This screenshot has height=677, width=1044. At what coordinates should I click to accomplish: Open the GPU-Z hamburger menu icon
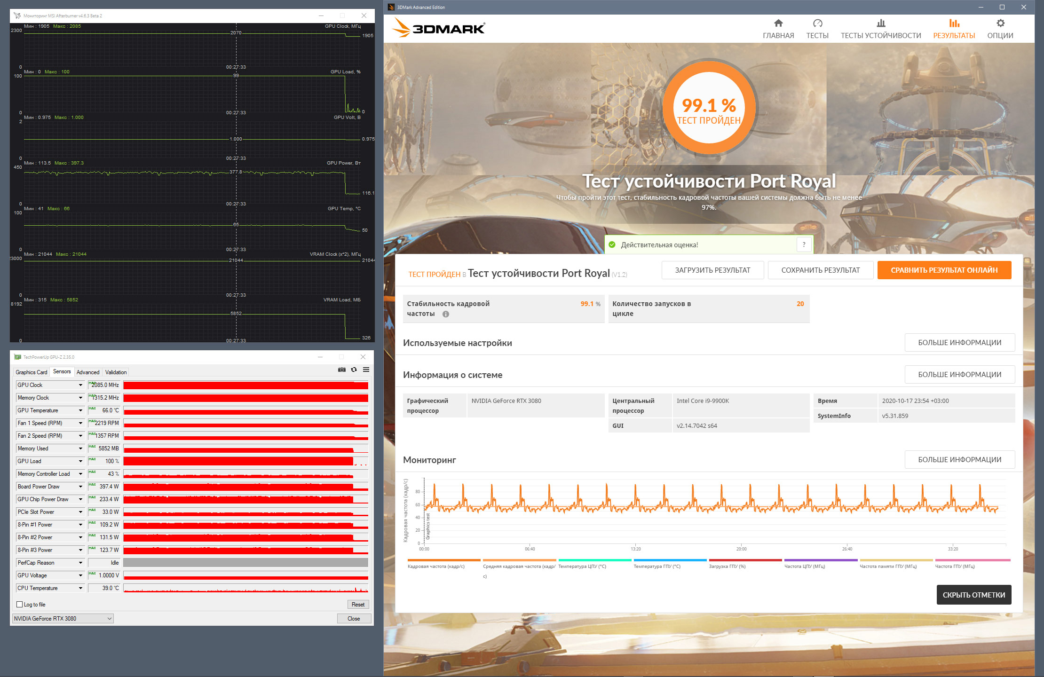(366, 370)
